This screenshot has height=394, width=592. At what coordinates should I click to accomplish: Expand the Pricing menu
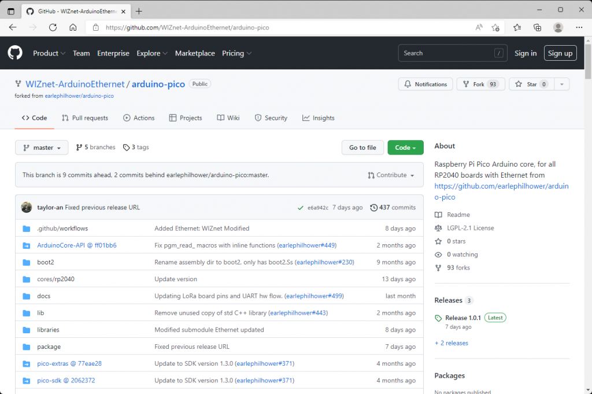pyautogui.click(x=236, y=53)
